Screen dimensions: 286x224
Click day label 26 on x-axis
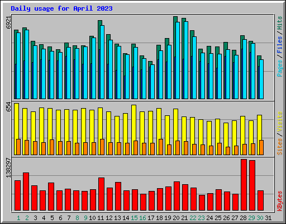click(226, 218)
